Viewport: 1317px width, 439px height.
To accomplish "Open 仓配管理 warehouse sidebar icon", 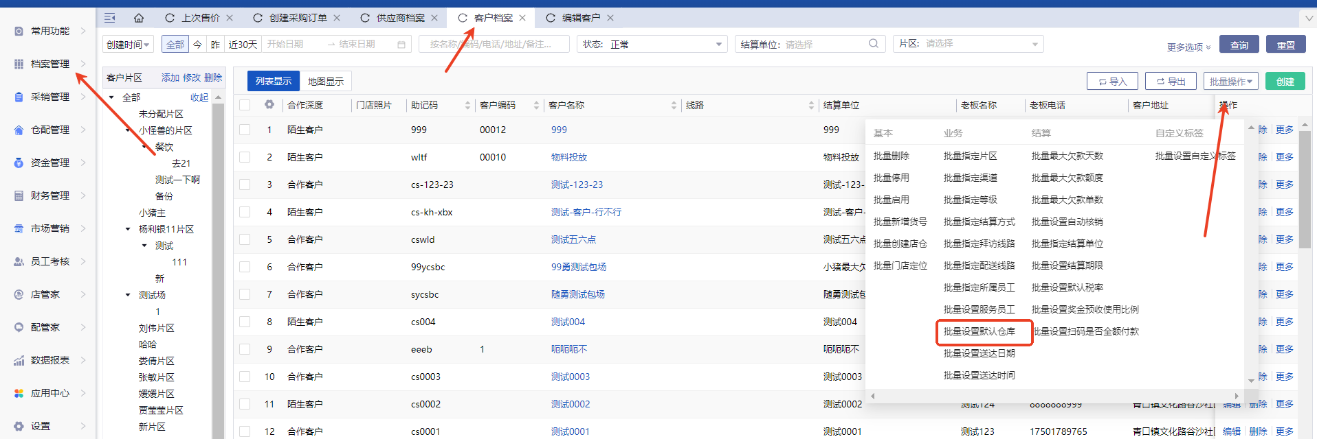I will 19,130.
